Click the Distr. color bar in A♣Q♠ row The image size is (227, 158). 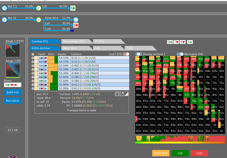[53, 77]
